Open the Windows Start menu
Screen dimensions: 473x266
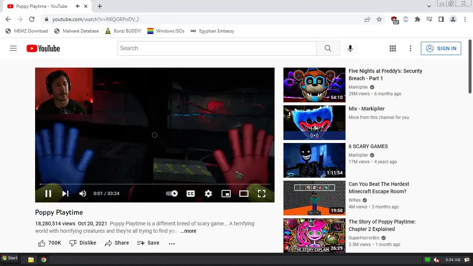(10, 258)
